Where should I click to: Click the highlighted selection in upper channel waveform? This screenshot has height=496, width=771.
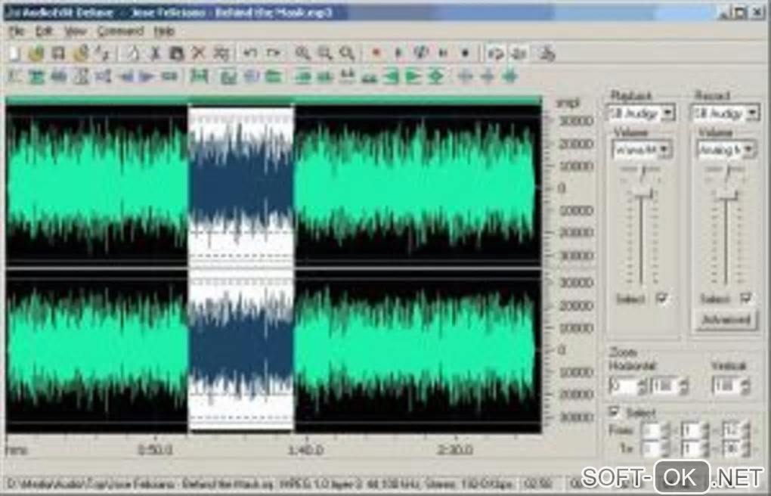point(241,186)
